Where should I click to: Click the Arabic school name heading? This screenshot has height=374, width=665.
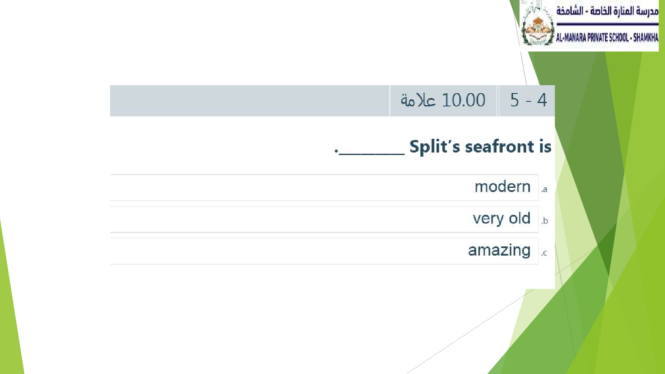point(607,11)
